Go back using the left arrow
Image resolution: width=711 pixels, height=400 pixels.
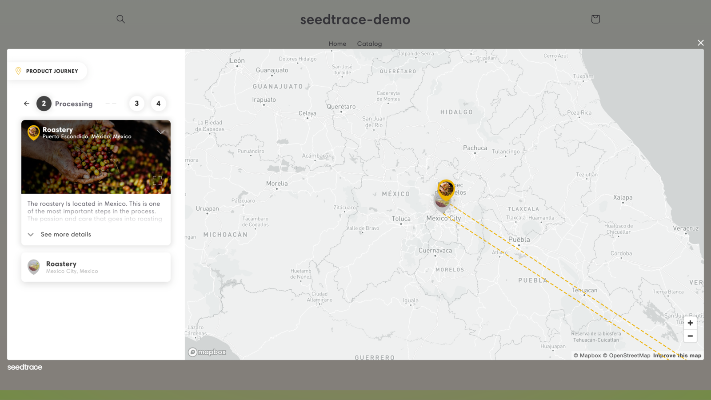coord(26,103)
